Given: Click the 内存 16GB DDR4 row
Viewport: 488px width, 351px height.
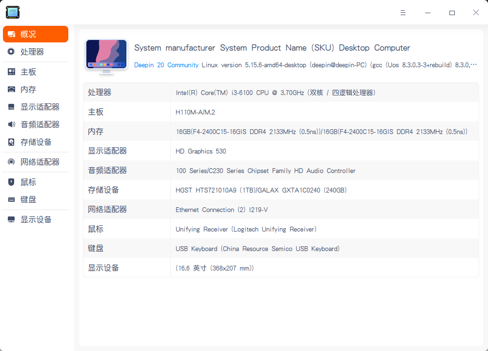Looking at the screenshot, I should pos(281,131).
